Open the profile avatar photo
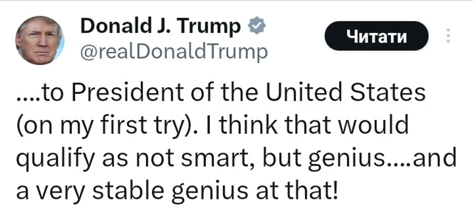473x218 pixels. (39, 40)
